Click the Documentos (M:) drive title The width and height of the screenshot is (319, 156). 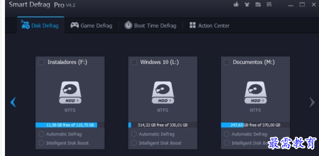[x=254, y=62]
